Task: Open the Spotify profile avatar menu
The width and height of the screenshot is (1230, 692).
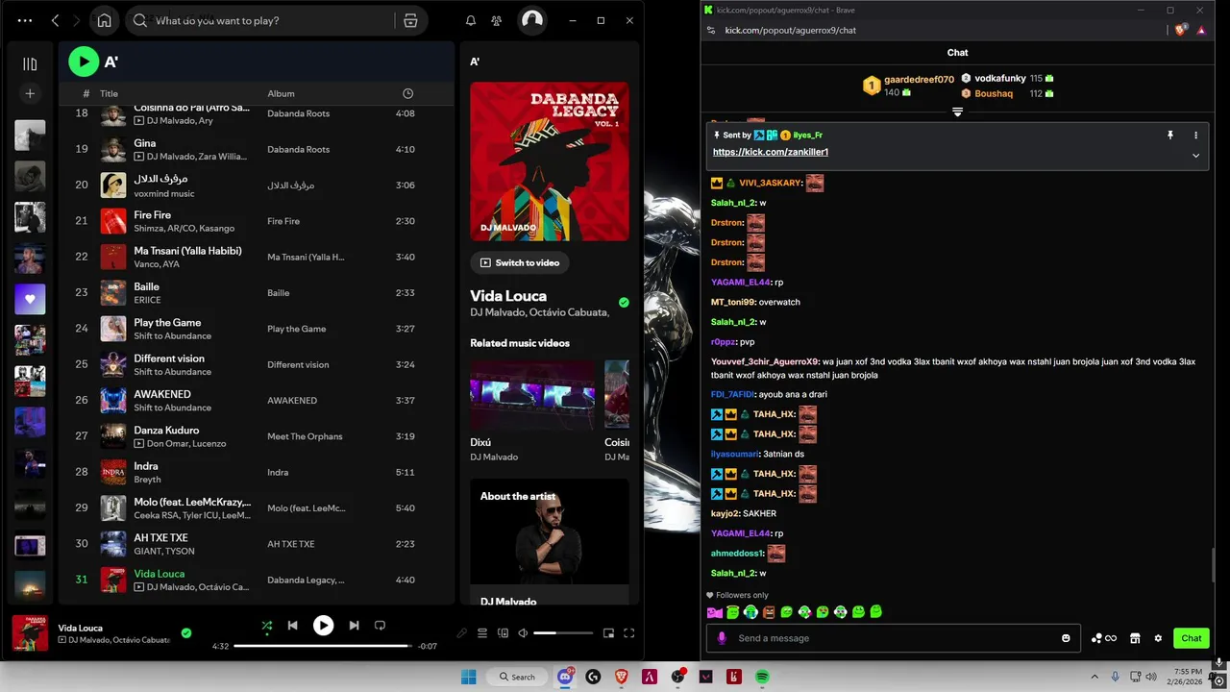Action: pos(531,20)
